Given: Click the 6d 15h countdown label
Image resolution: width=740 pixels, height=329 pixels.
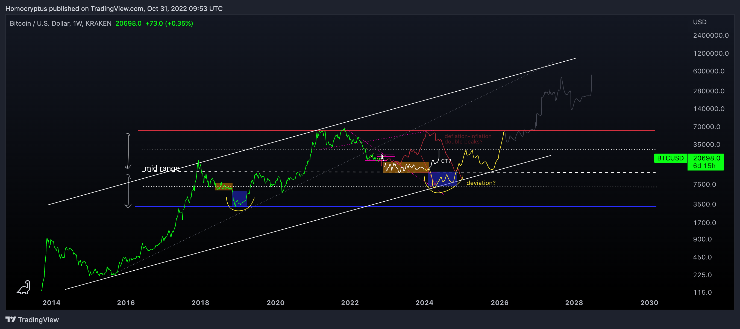Looking at the screenshot, I should pyautogui.click(x=704, y=166).
